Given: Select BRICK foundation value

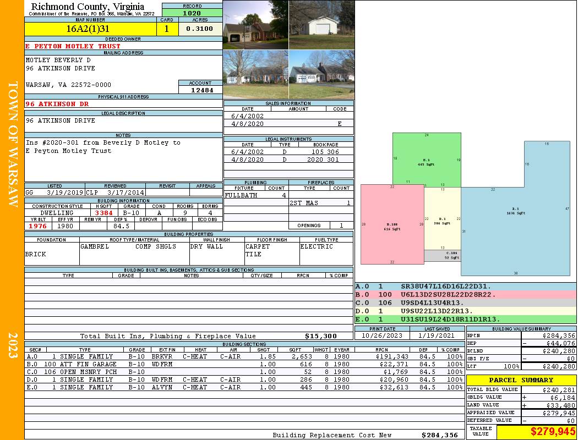Looking at the screenshot, I should coord(35,254).
